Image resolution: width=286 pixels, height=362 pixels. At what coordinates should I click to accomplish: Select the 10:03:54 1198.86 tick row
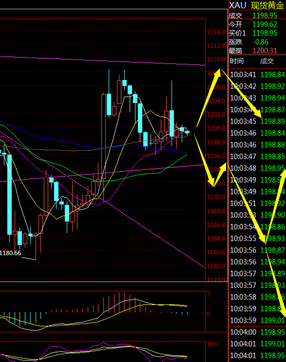[x=257, y=227]
